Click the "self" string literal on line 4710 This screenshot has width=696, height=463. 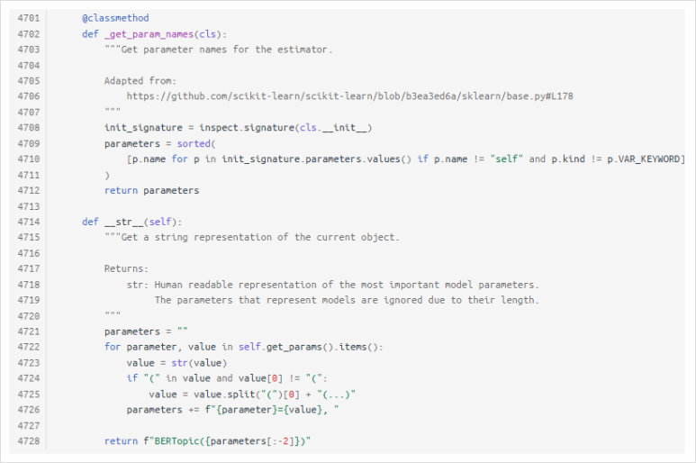click(x=506, y=159)
